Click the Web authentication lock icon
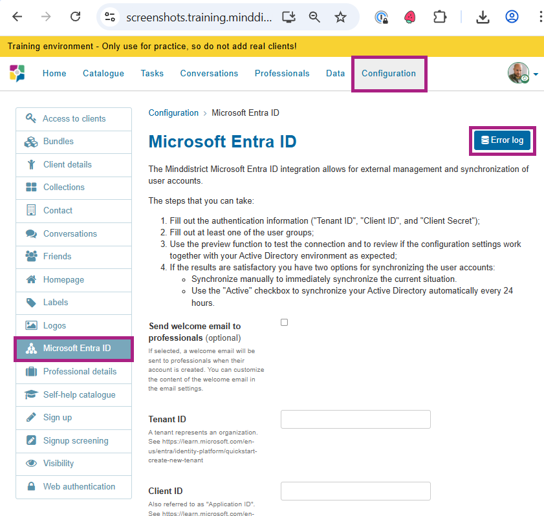 click(31, 486)
